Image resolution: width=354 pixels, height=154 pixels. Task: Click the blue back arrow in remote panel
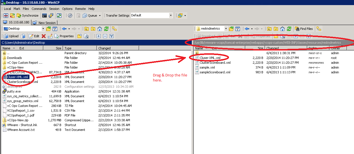(247, 29)
